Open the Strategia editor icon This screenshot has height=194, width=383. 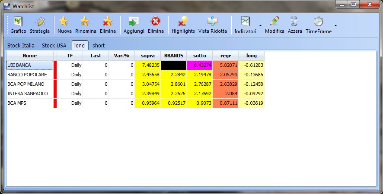40,25
